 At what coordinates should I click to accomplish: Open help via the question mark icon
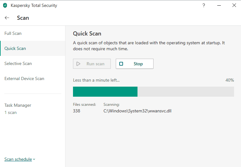(x=204, y=5)
